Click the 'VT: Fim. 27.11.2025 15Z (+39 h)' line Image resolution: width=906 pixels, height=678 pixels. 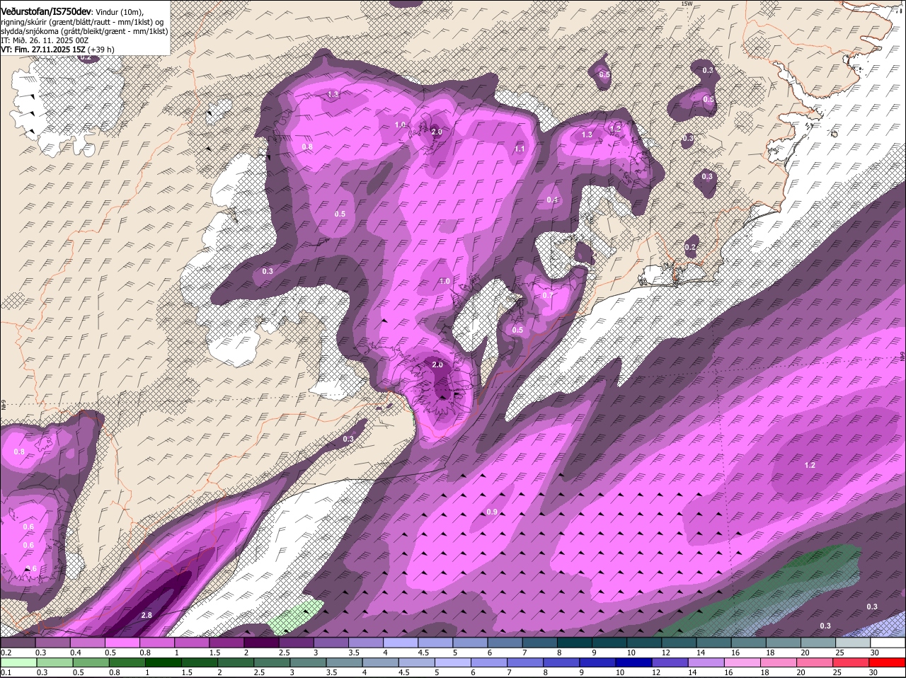[57, 50]
